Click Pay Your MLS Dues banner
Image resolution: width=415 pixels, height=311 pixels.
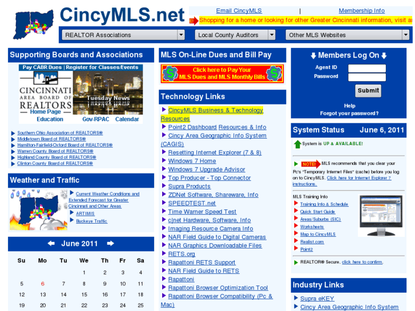tap(222, 74)
